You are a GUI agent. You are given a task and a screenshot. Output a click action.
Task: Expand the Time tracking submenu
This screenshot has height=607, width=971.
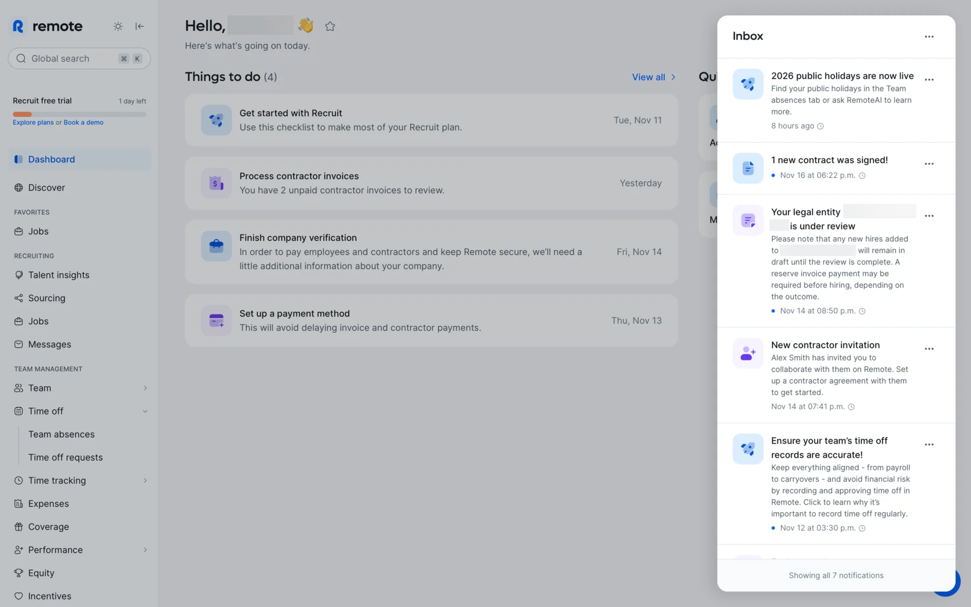point(145,481)
